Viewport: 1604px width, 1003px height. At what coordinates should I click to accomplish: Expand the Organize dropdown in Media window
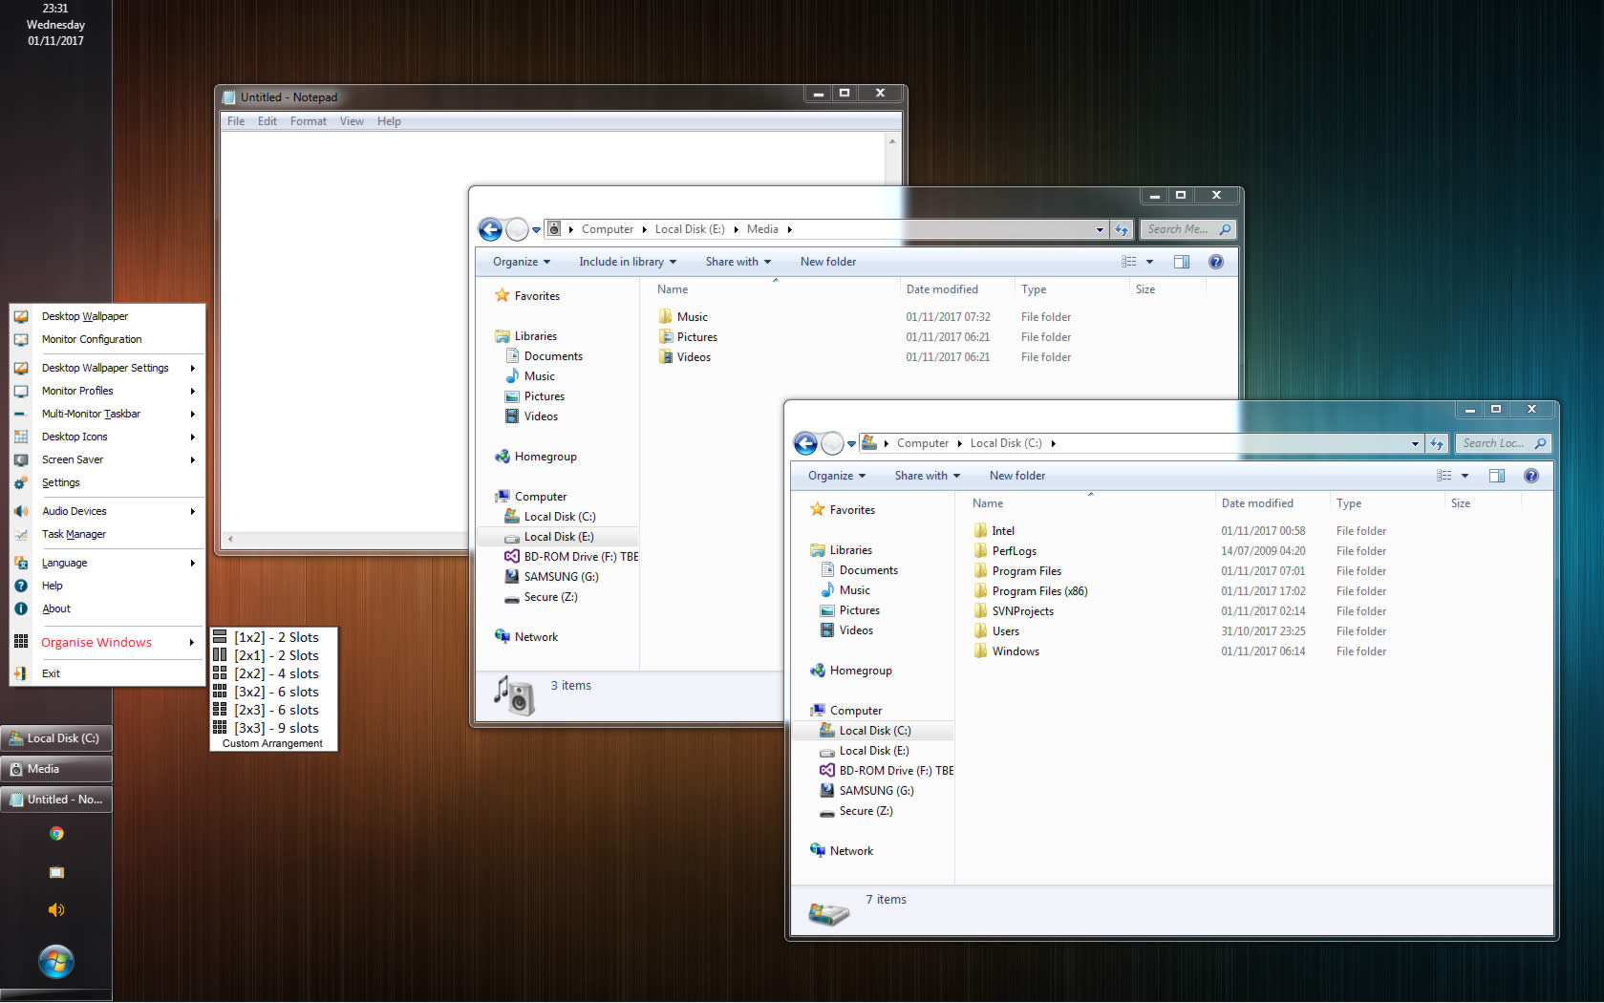coord(521,262)
